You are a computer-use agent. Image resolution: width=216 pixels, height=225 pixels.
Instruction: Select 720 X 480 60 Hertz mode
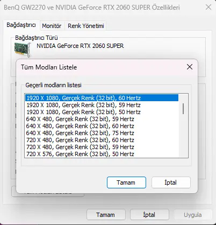[x=102, y=140]
